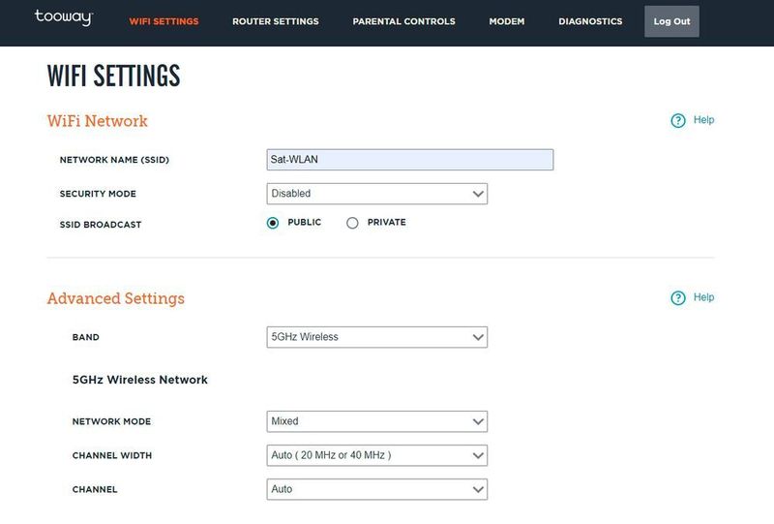
Task: Click the Help link beside WiFi Network
Action: click(703, 120)
